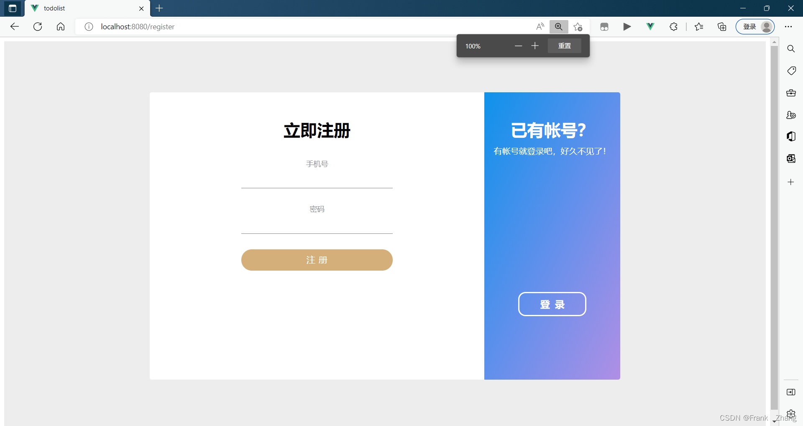Open the Microsoft 365 sidebar icon
Viewport: 803px width, 426px height.
[791, 137]
